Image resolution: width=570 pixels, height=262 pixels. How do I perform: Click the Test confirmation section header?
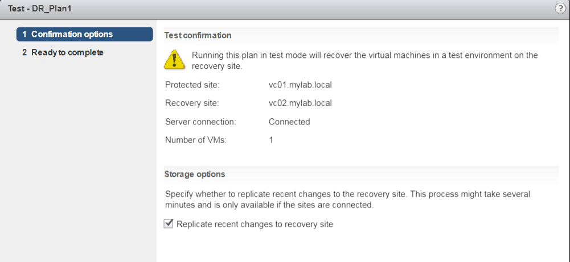click(x=198, y=35)
